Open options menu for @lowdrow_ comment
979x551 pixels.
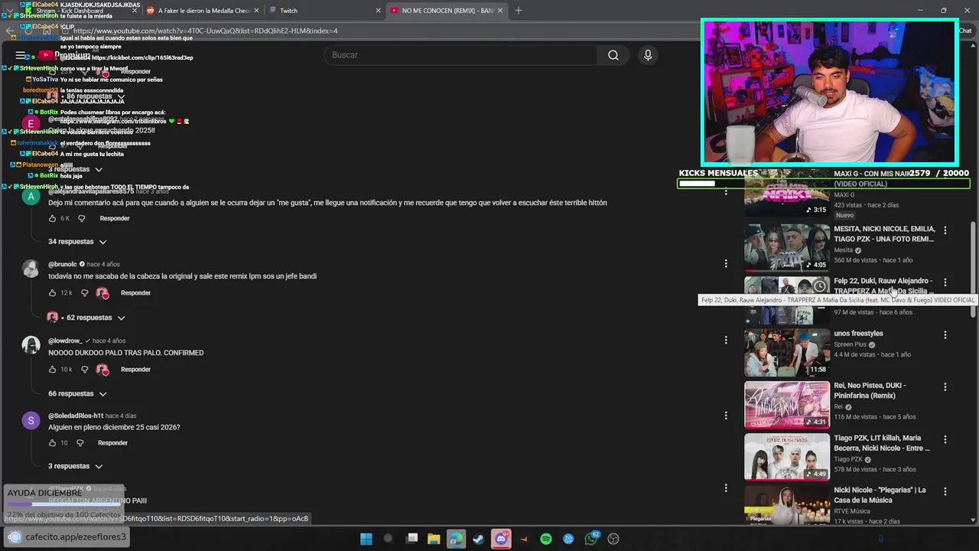coord(726,340)
